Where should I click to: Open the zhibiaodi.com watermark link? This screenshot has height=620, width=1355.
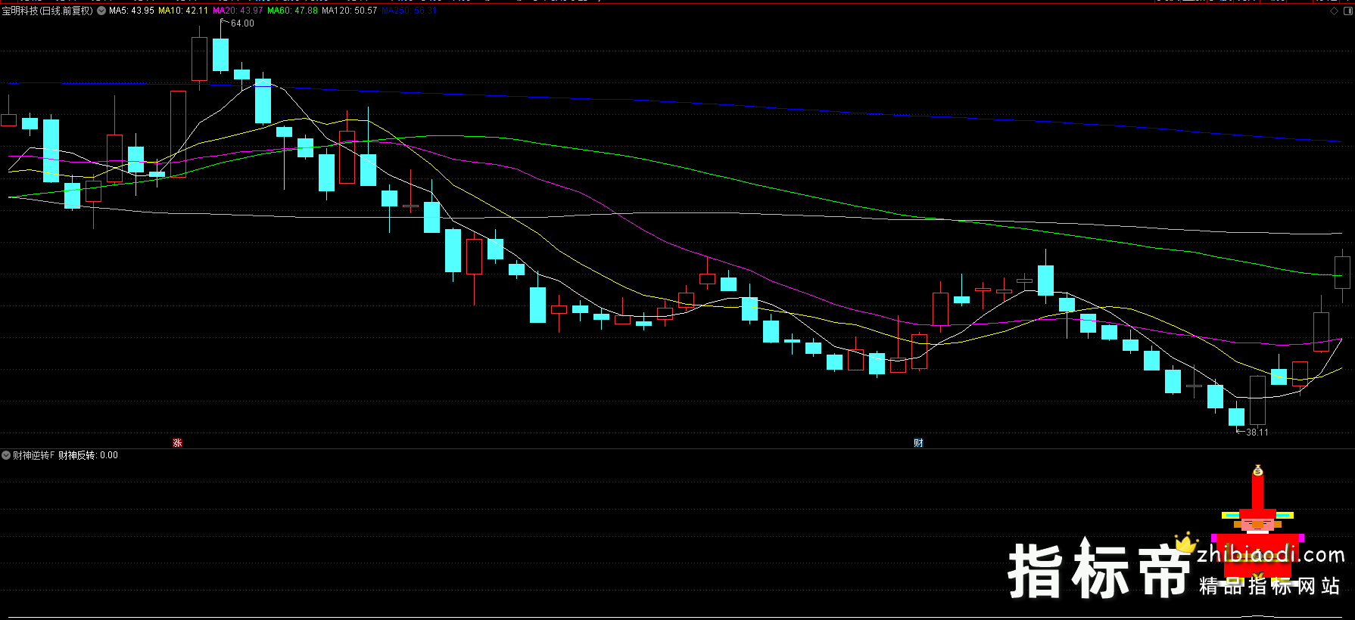coord(1270,555)
